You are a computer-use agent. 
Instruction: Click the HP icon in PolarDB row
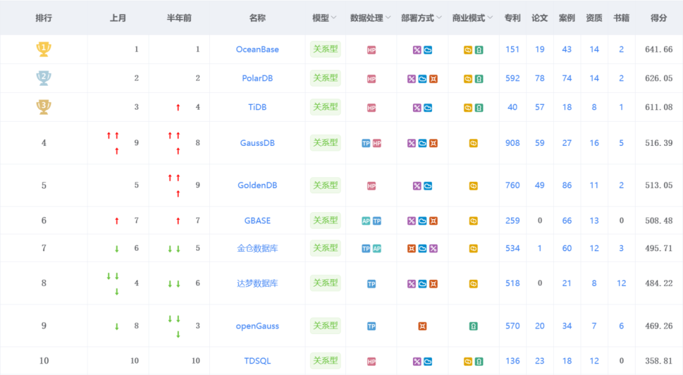click(x=371, y=79)
